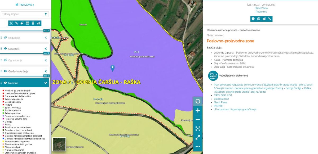Open the bar chart statistics icon
The width and height of the screenshot is (318, 154).
[x=38, y=23]
